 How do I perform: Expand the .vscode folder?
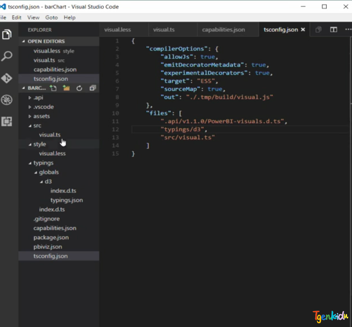[29, 107]
